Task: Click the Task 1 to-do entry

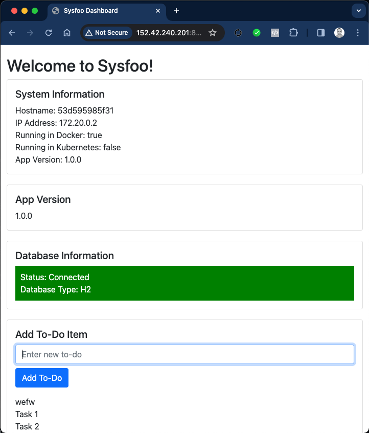Action: pyautogui.click(x=27, y=414)
